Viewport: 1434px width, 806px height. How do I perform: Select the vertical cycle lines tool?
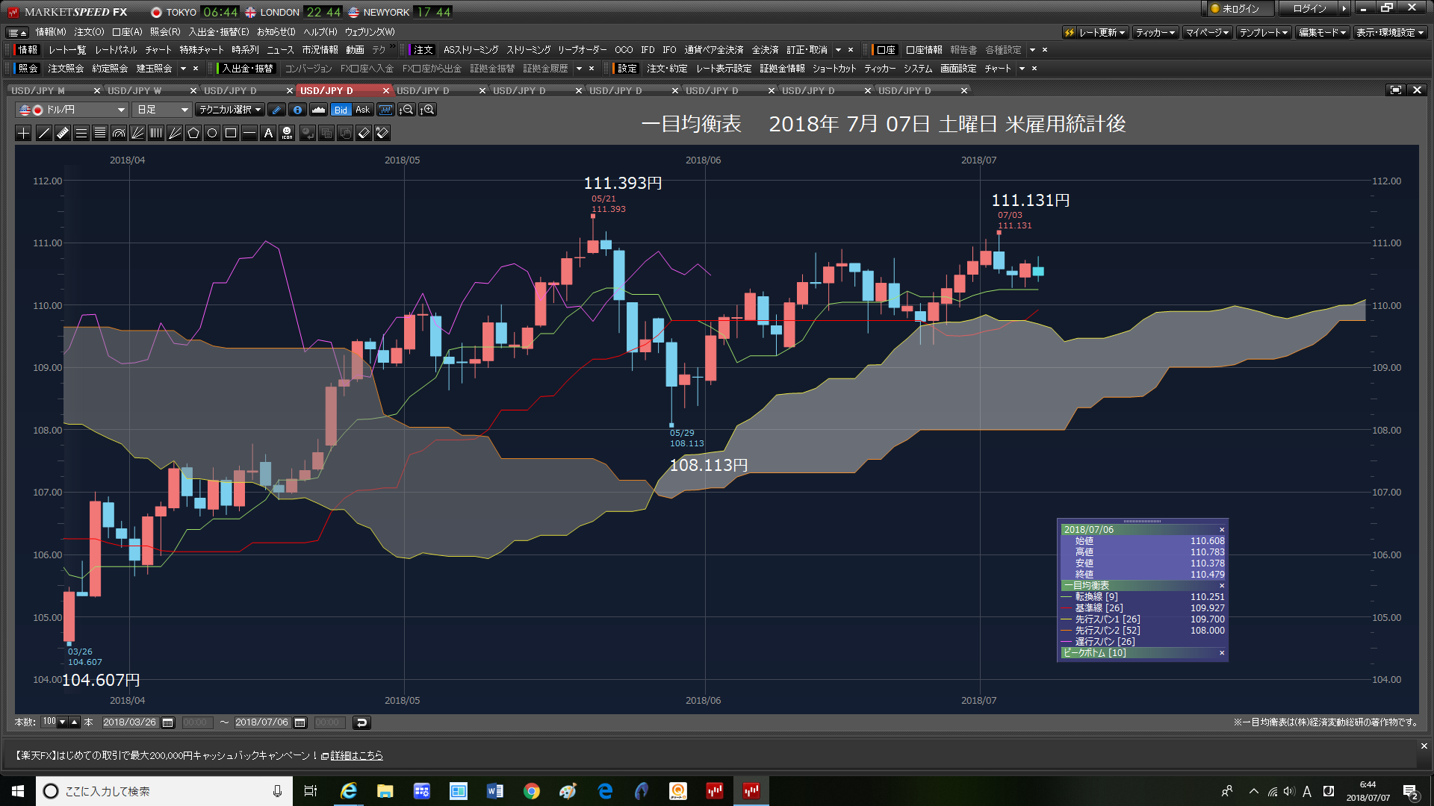click(156, 134)
